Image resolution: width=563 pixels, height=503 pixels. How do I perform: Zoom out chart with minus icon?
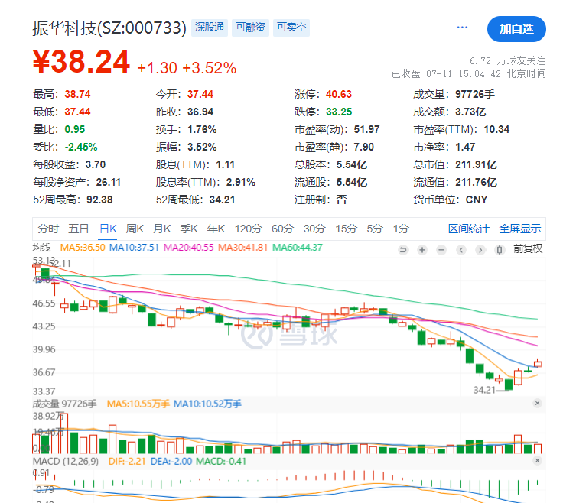click(x=441, y=250)
